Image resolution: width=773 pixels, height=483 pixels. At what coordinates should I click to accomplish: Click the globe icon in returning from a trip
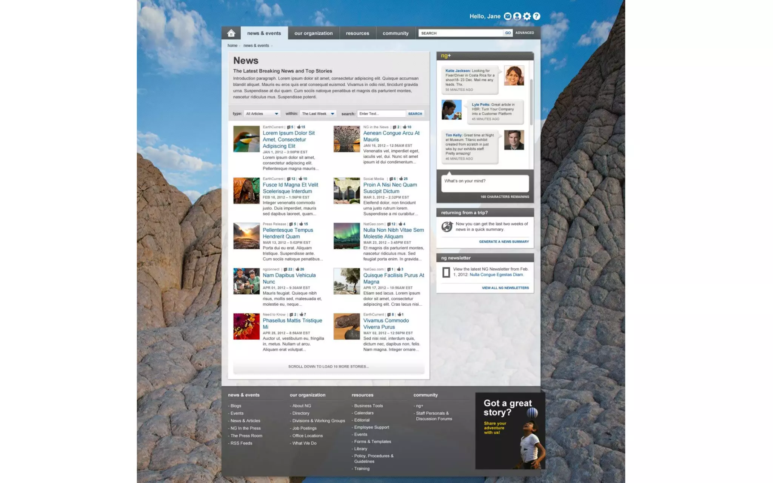pos(447,226)
